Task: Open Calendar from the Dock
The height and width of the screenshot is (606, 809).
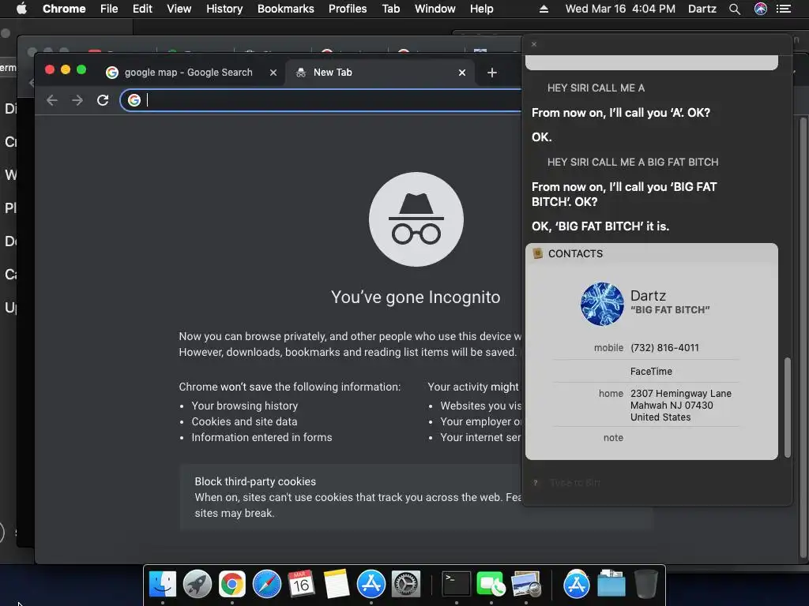Action: (x=301, y=584)
